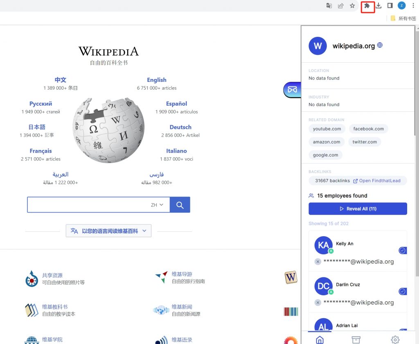Open the browser three-dot menu
Screen dimensions: 419x344
(413, 6)
